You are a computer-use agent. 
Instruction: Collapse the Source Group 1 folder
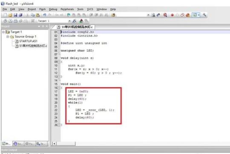click(x=8, y=37)
